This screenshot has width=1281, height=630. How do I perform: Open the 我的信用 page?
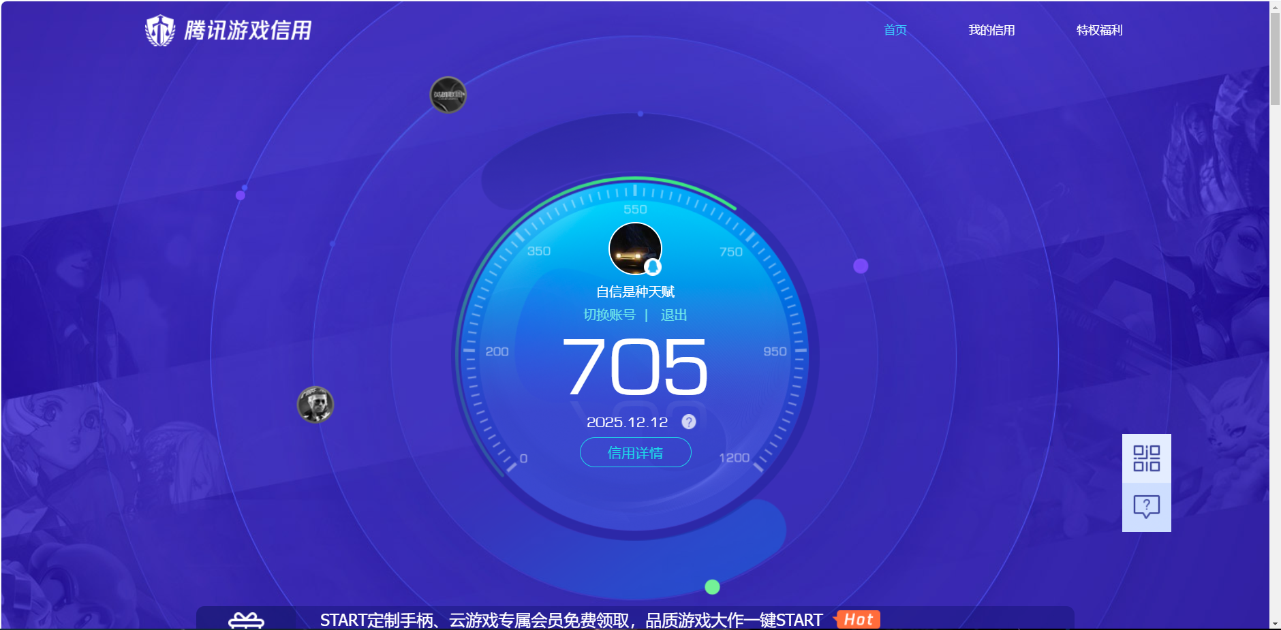coord(991,30)
